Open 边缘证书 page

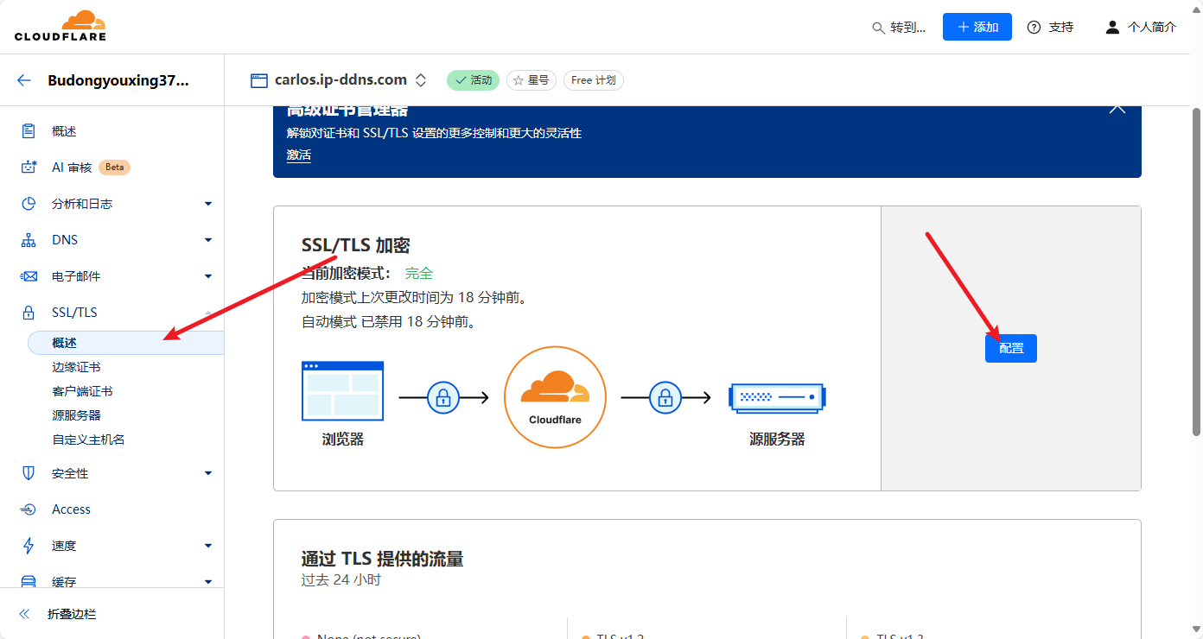pyautogui.click(x=76, y=367)
